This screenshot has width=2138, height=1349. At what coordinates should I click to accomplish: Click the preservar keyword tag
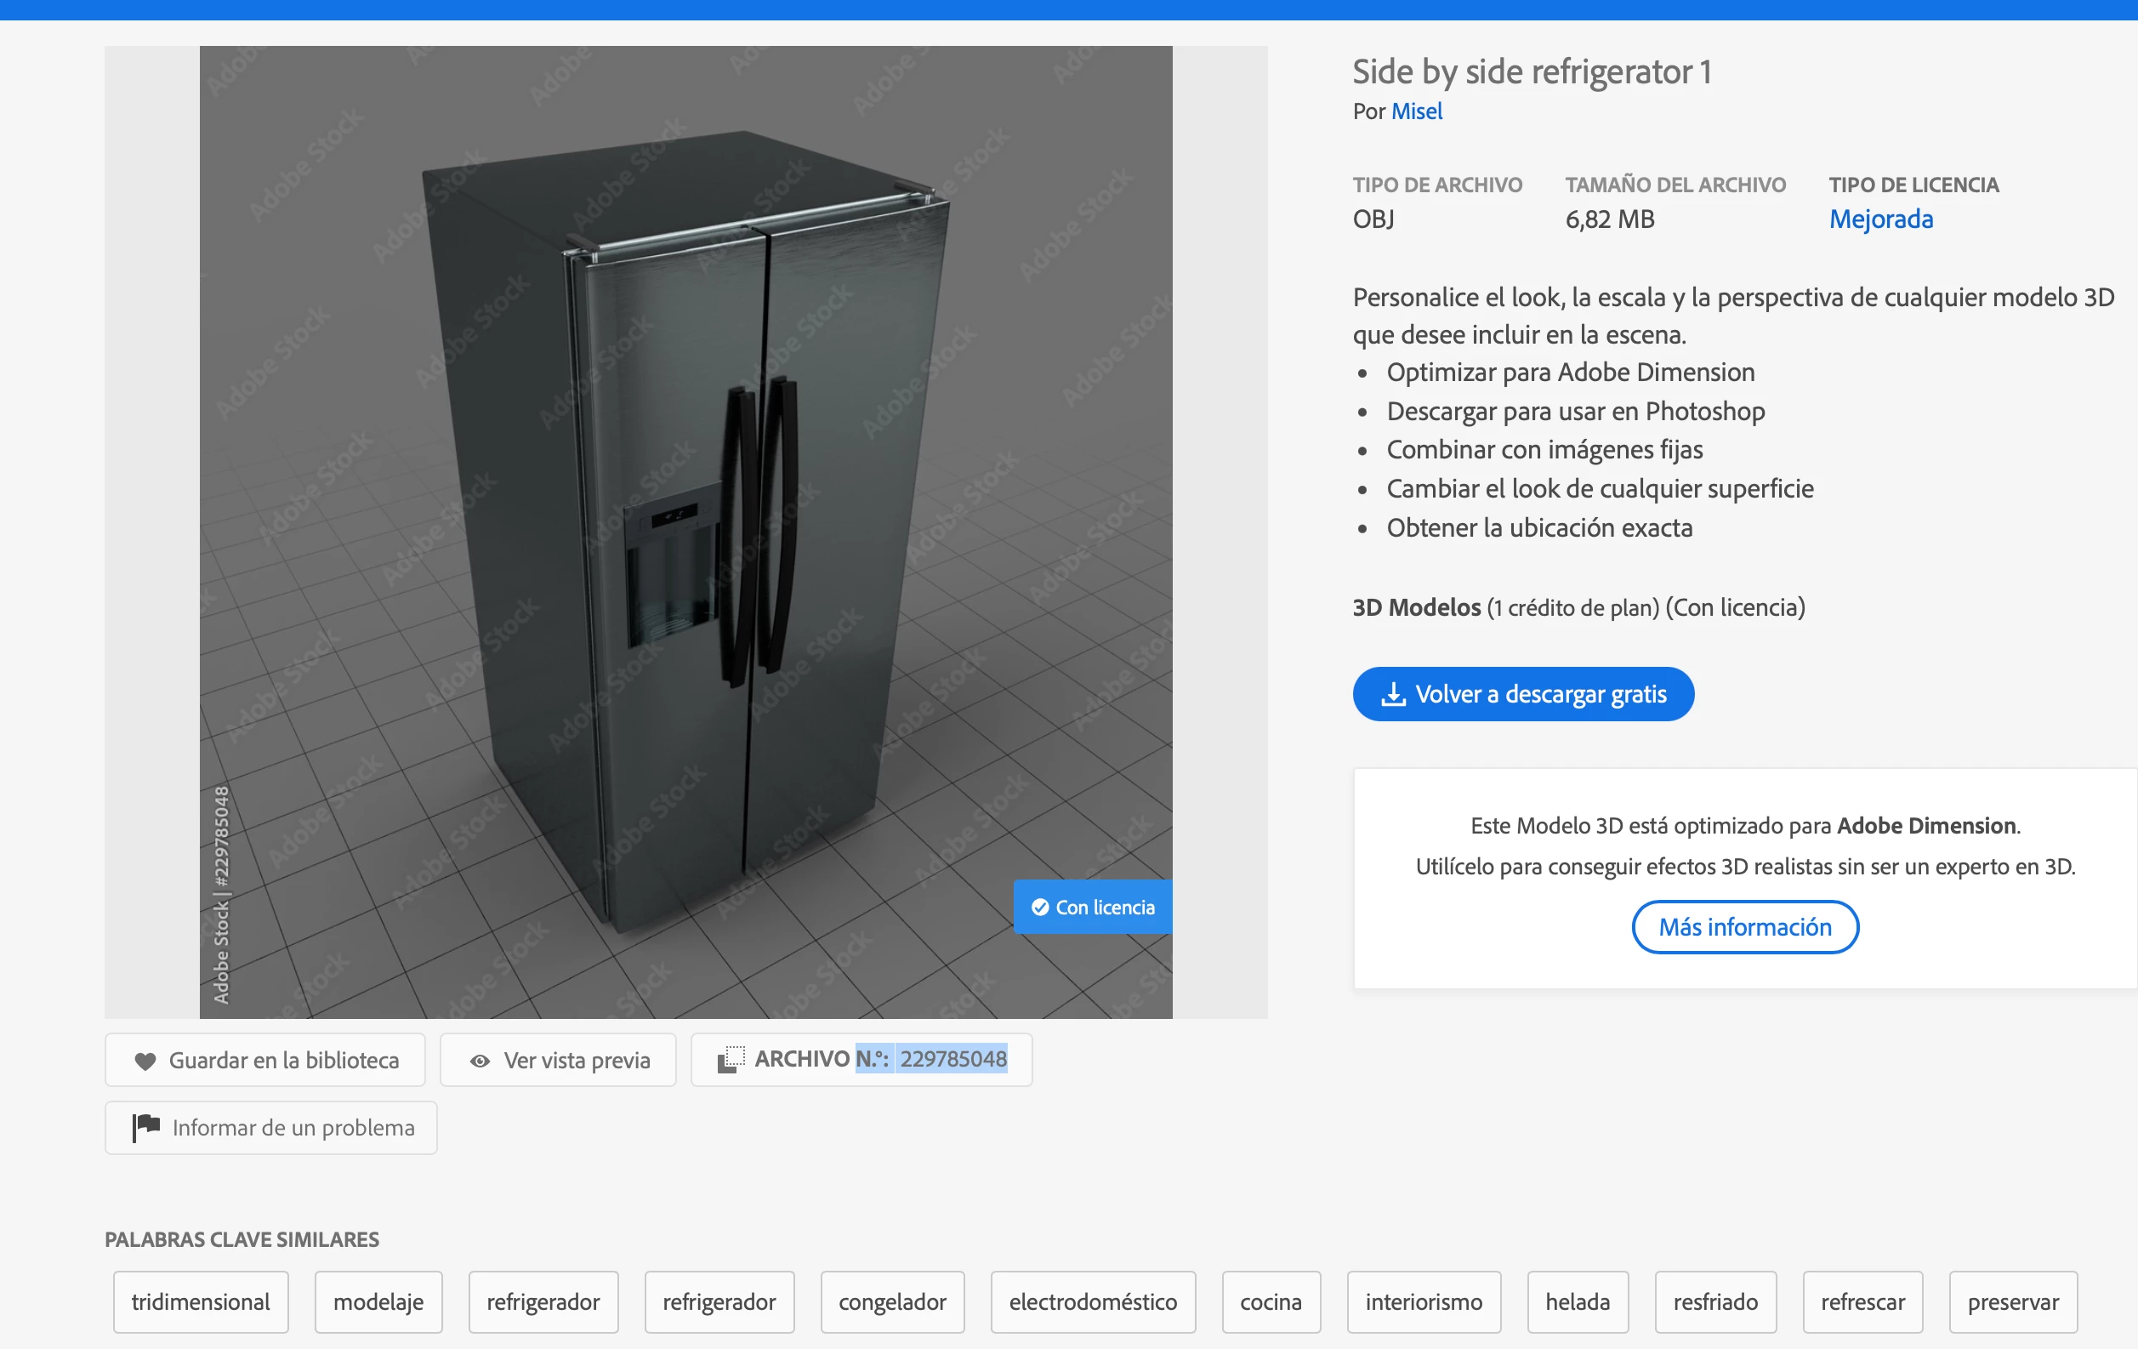2013,1302
